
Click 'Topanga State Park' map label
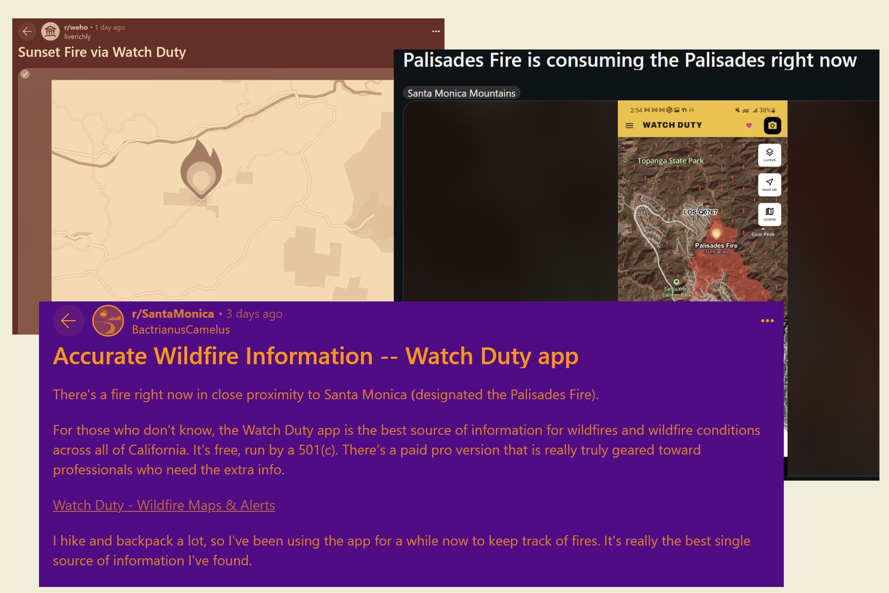point(671,161)
